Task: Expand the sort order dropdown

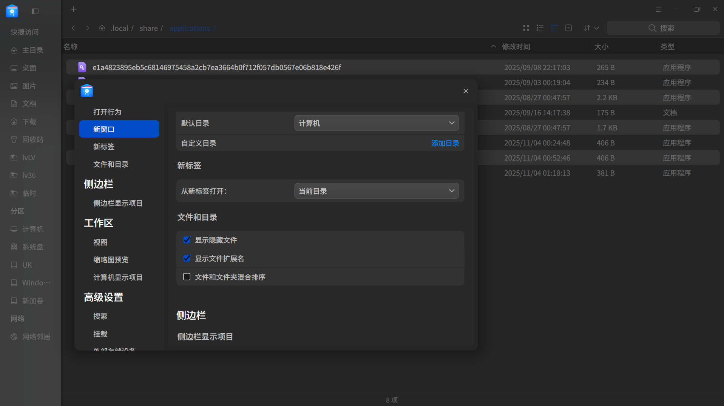Action: 591,28
